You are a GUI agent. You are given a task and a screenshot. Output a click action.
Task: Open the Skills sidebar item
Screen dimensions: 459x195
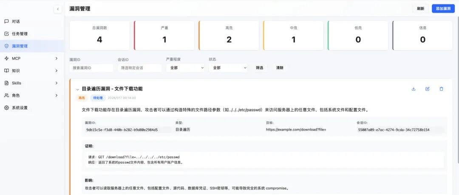32,83
